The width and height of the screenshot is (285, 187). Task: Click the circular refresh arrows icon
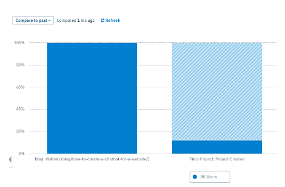(x=102, y=20)
